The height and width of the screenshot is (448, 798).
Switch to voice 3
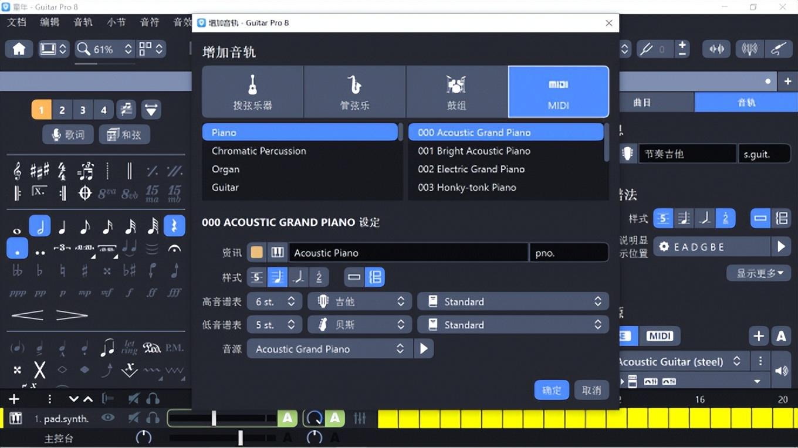(83, 110)
